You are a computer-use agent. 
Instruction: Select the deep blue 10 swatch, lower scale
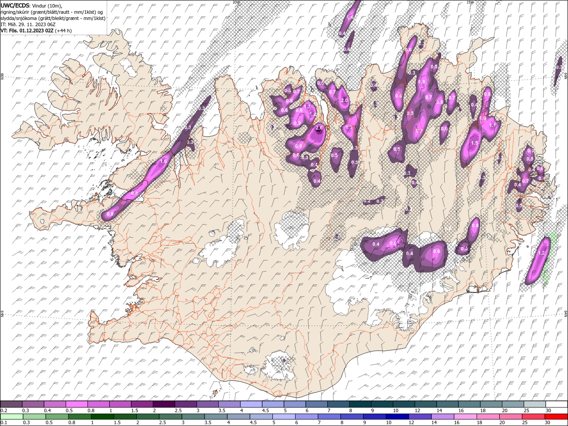click(x=397, y=417)
